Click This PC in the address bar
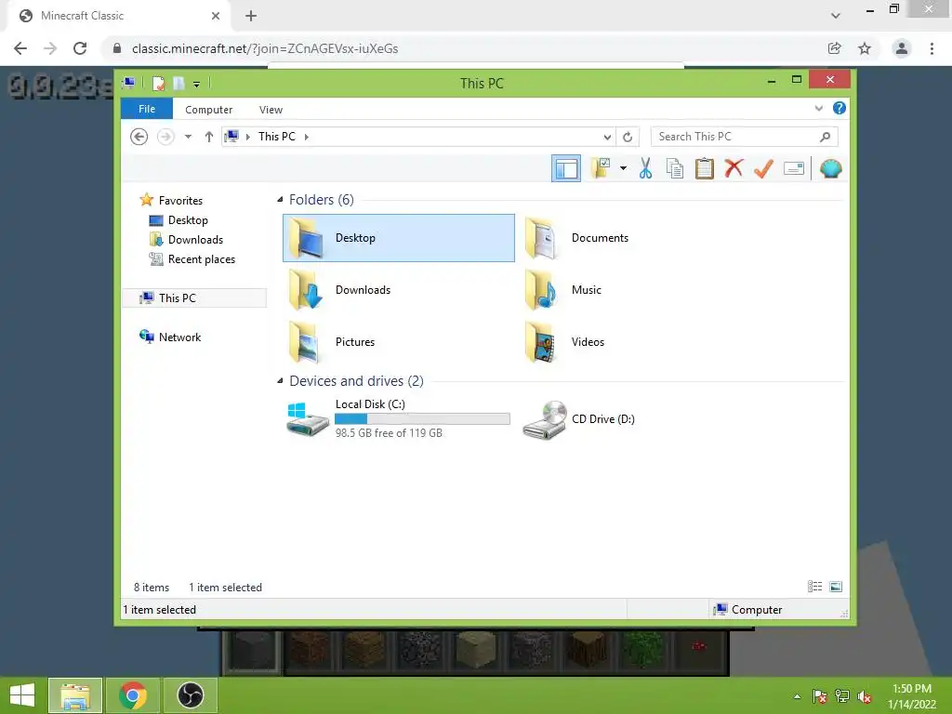The width and height of the screenshot is (952, 714). pos(277,137)
